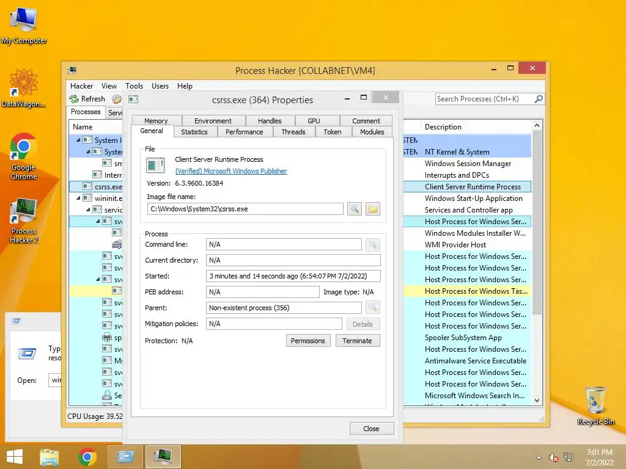The height and width of the screenshot is (469, 626).
Task: Collapse the highlighted svchost node under services
Action: 98,221
